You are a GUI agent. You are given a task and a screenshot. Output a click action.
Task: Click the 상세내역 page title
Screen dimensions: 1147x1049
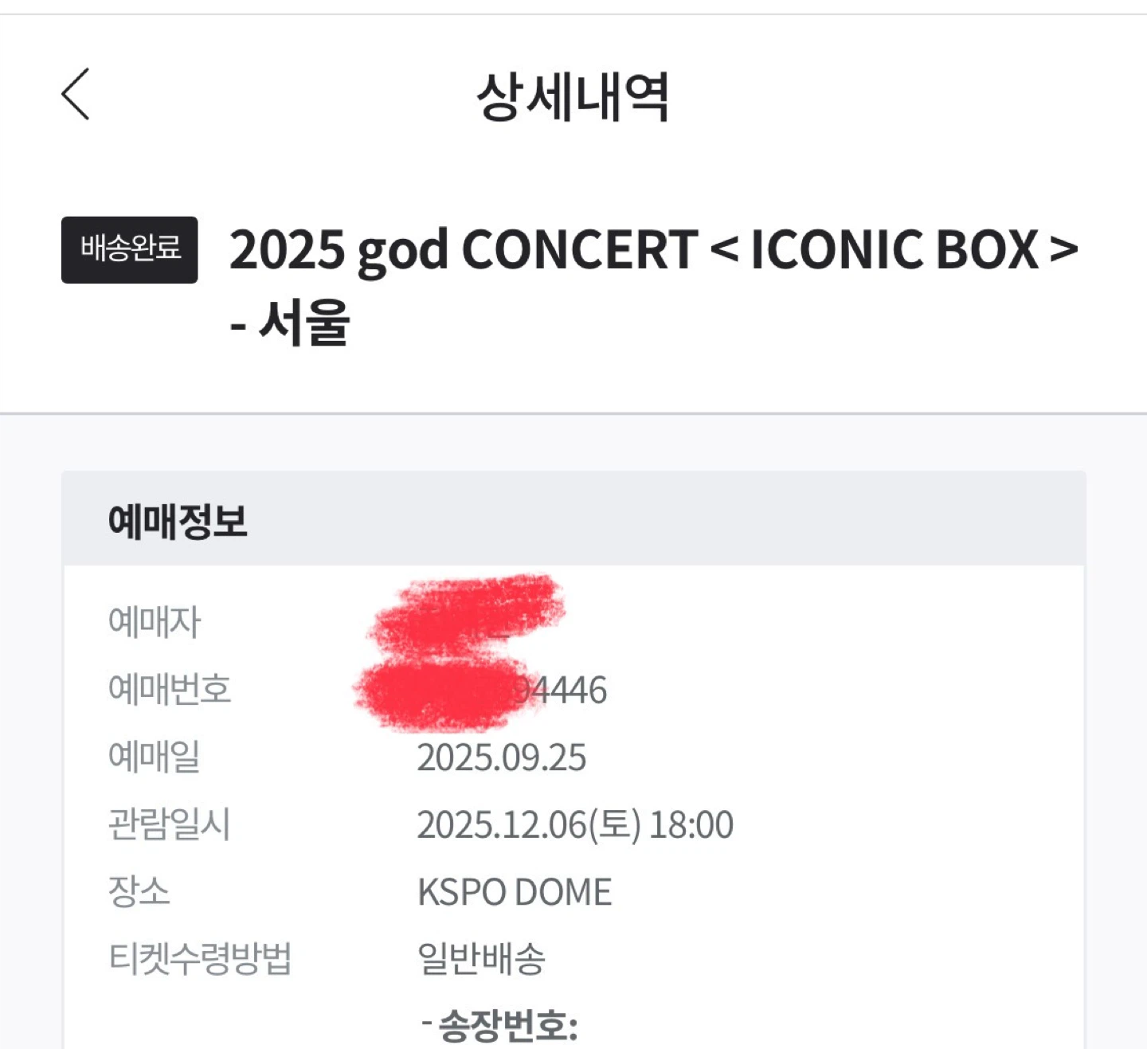click(573, 97)
